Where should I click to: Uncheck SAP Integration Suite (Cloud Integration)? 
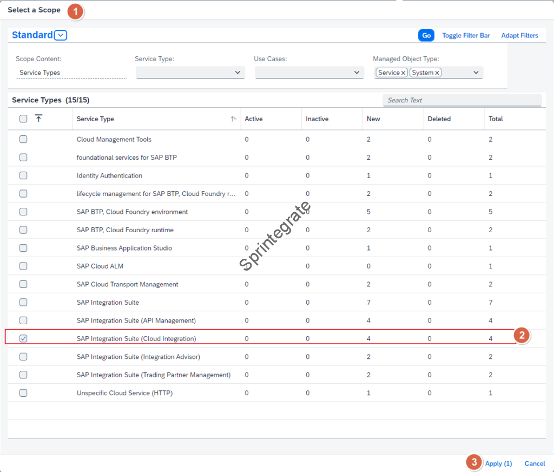click(23, 338)
